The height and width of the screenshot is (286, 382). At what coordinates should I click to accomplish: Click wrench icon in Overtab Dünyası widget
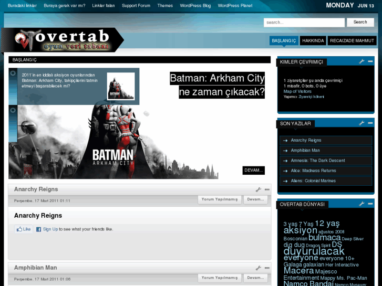coord(362,204)
